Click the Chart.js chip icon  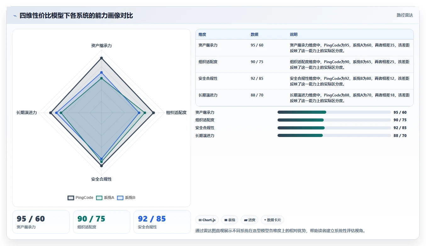pyautogui.click(x=200, y=220)
